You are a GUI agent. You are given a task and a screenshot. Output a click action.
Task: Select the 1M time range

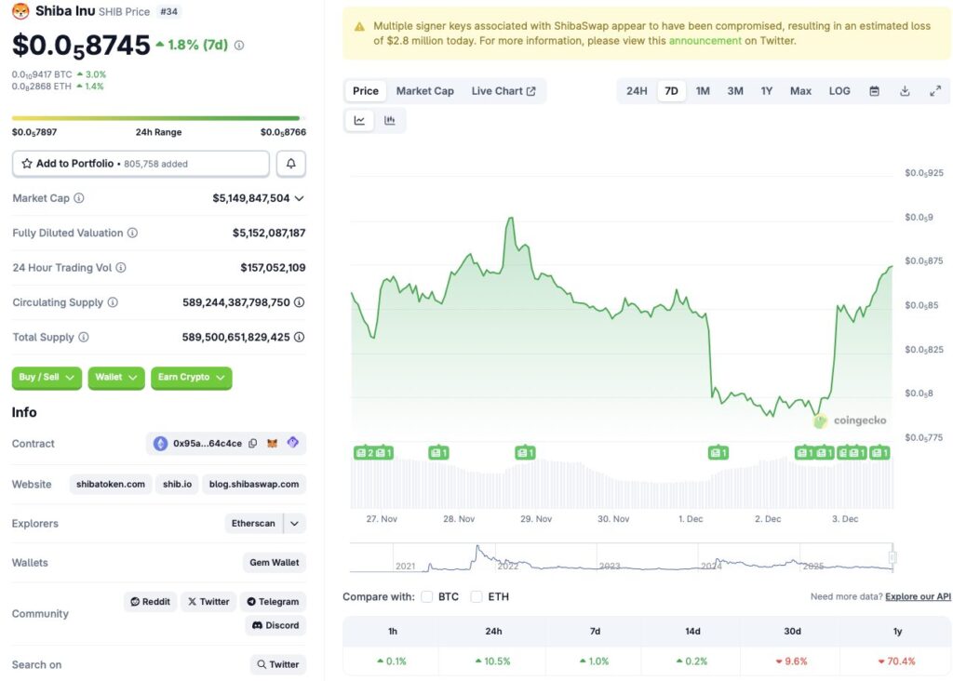tap(703, 91)
